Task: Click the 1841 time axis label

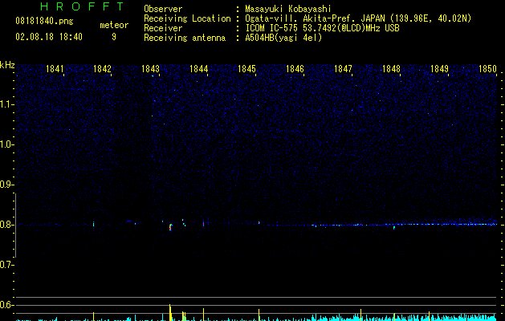Action: pos(55,69)
